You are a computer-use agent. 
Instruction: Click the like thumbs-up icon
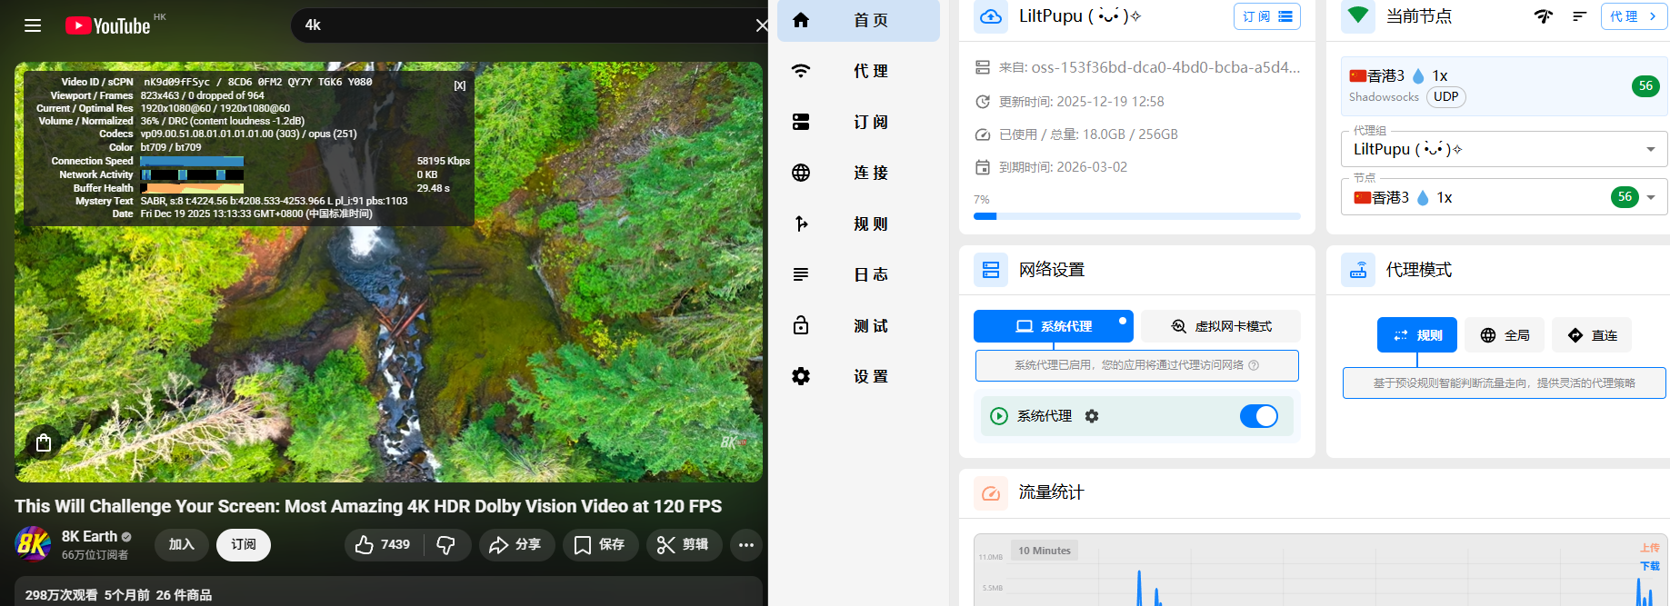(365, 544)
